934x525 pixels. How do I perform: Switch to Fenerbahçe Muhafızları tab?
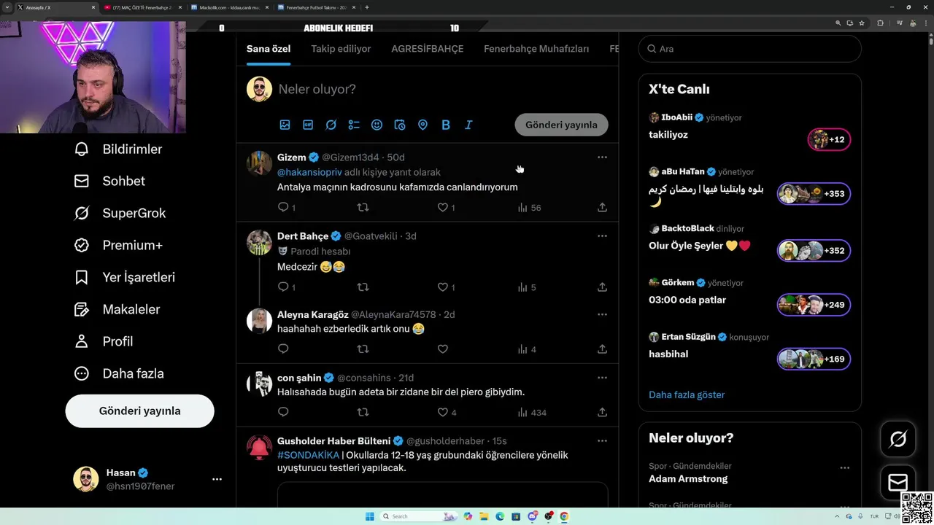click(536, 49)
